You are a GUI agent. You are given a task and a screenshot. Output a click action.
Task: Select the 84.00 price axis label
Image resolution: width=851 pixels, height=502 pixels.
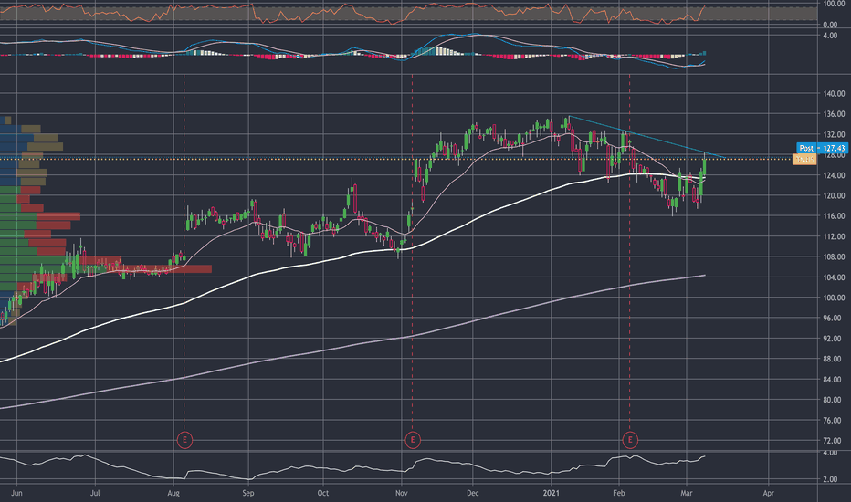pos(834,380)
